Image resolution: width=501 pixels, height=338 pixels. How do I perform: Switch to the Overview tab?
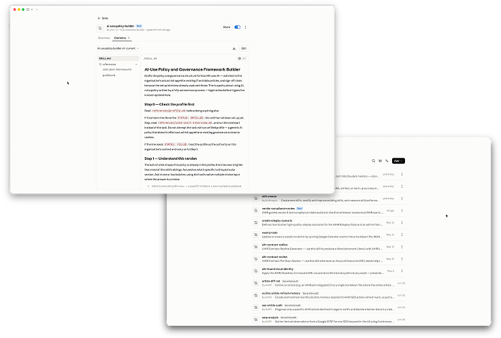tap(104, 38)
